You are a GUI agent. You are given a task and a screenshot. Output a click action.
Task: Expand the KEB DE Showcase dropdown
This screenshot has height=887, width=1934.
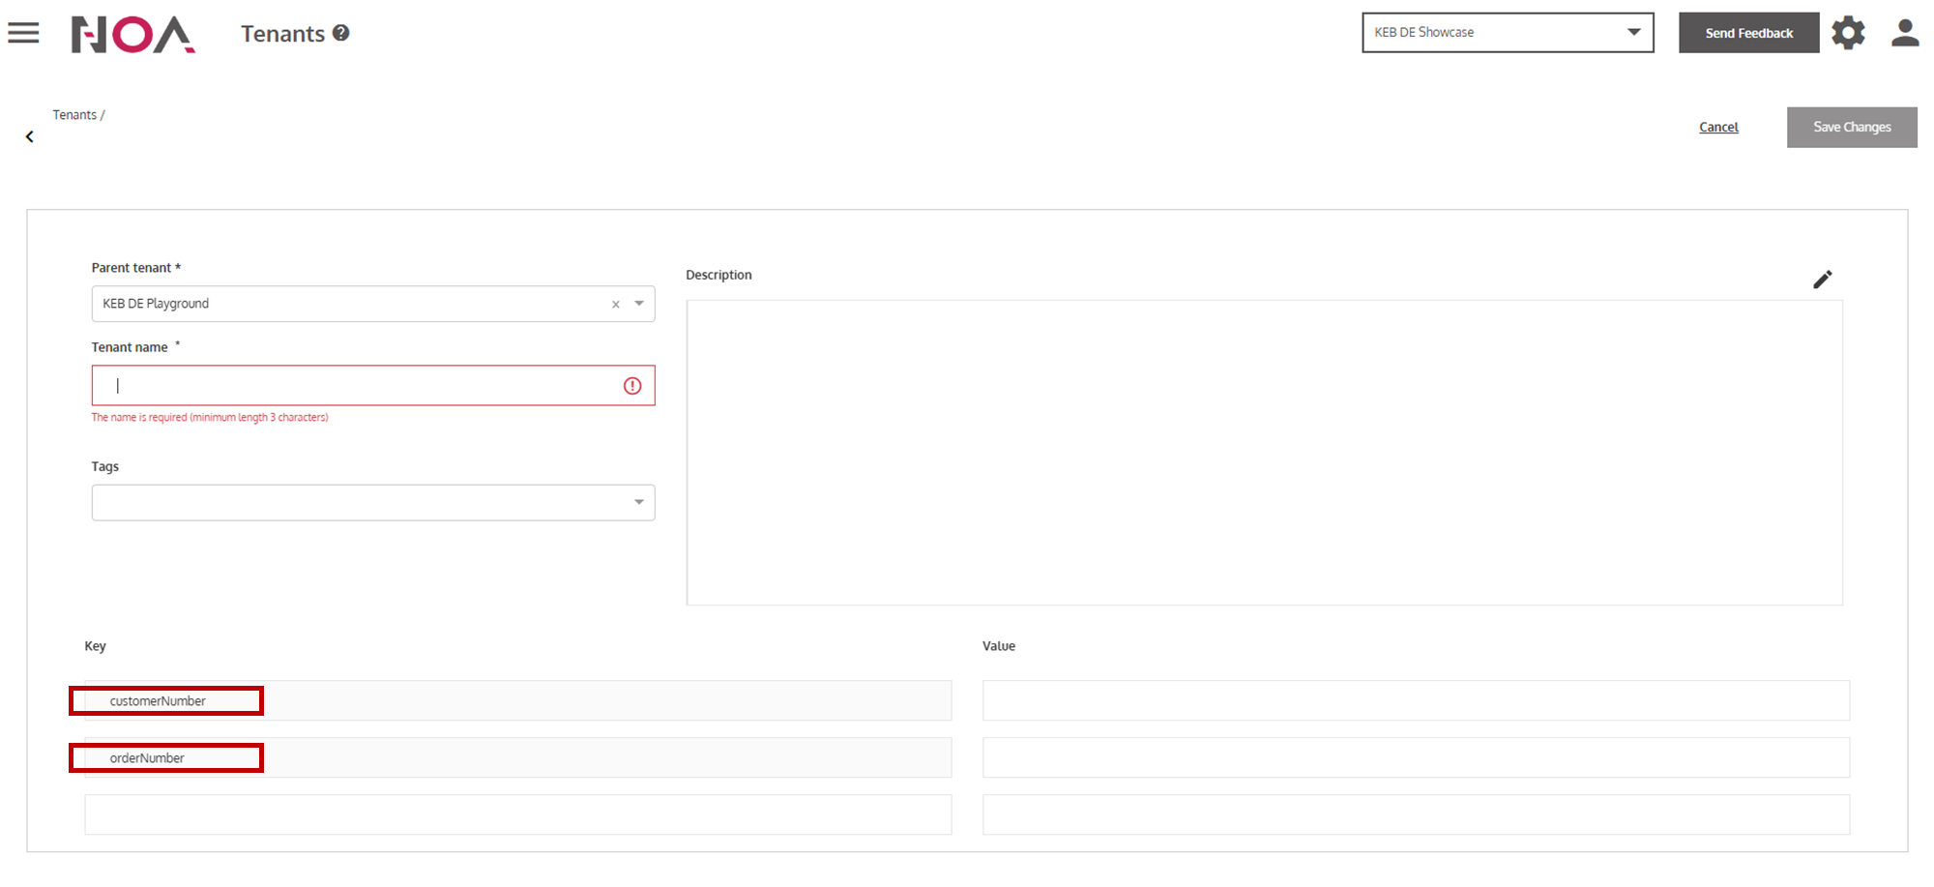pyautogui.click(x=1633, y=32)
